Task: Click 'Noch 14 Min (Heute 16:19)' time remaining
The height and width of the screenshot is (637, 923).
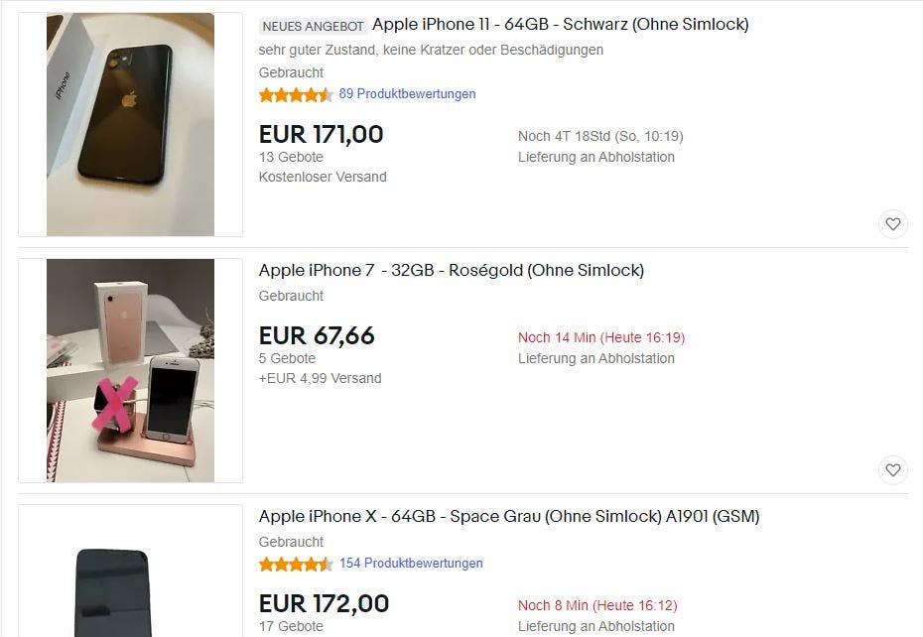Action: point(601,338)
